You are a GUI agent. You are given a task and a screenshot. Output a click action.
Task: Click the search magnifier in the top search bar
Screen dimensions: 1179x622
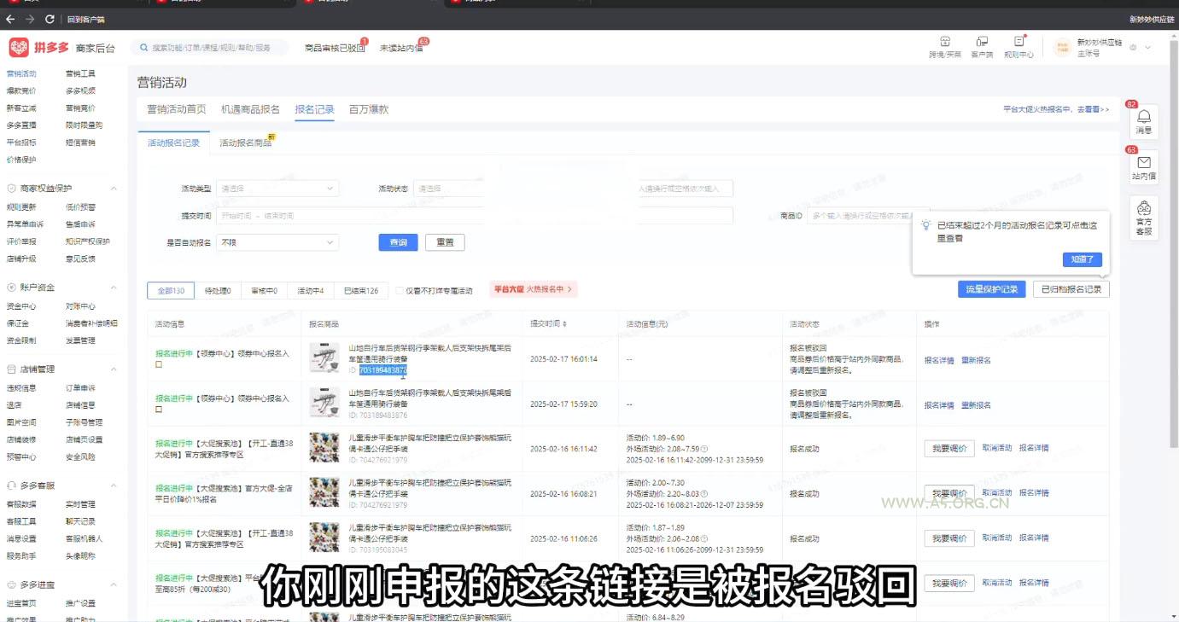(x=143, y=48)
